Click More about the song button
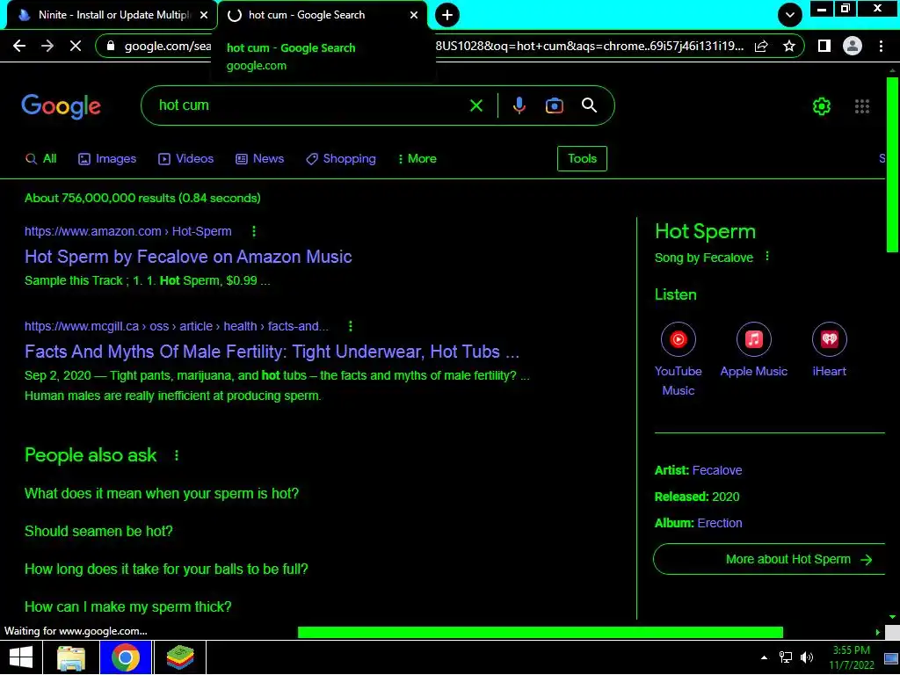This screenshot has height=675, width=900. [769, 560]
